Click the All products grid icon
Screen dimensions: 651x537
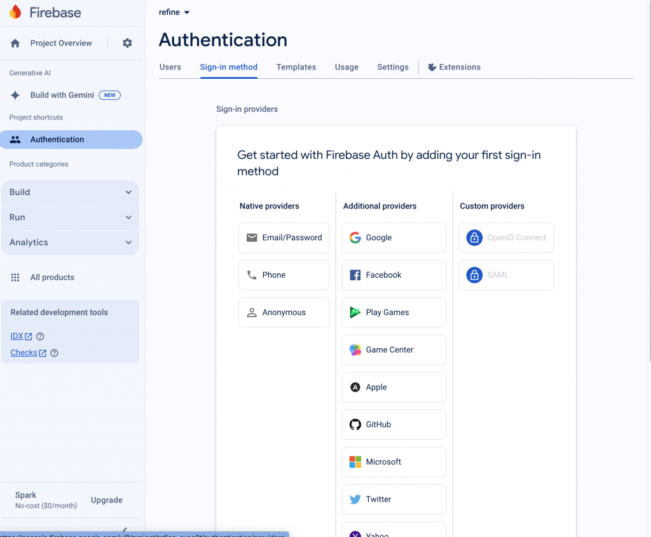click(x=15, y=277)
